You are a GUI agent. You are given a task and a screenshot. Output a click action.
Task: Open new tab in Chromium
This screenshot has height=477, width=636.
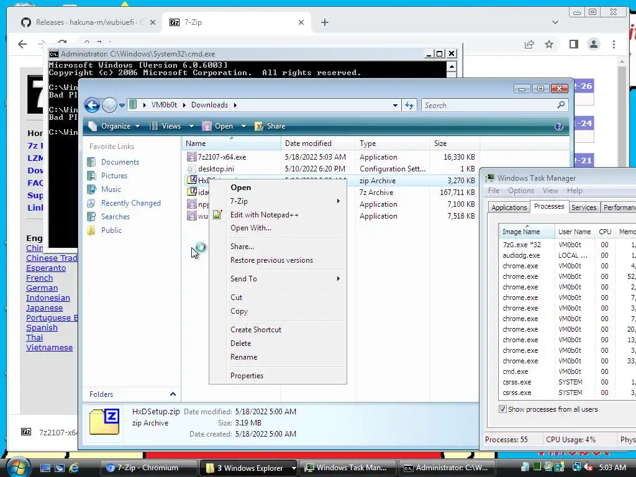(x=324, y=22)
